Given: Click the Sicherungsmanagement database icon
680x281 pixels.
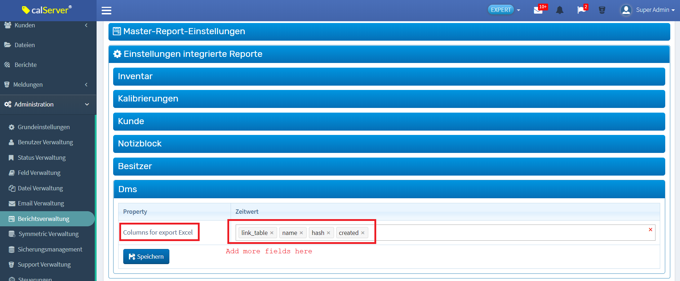Looking at the screenshot, I should tap(12, 249).
